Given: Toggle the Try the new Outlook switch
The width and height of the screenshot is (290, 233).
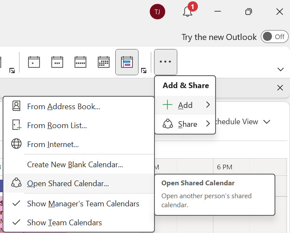Looking at the screenshot, I should point(275,37).
